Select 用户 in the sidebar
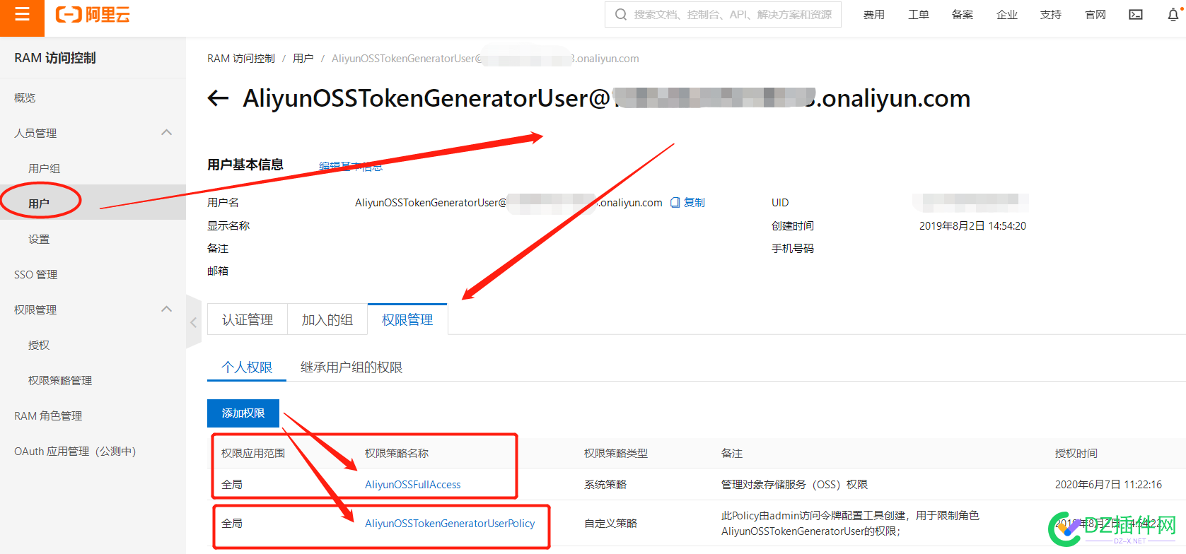The height and width of the screenshot is (554, 1186). tap(93, 204)
